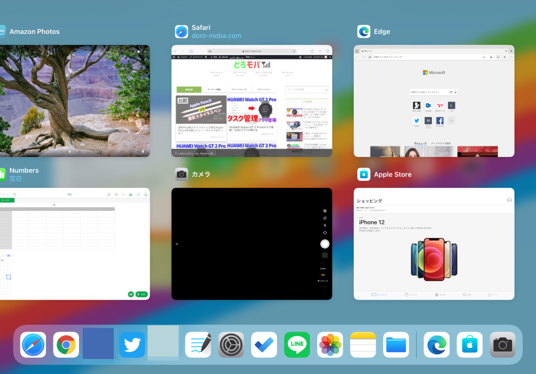Open the Yahoo shortcut in Edge card
The width and height of the screenshot is (536, 374).
(x=440, y=106)
